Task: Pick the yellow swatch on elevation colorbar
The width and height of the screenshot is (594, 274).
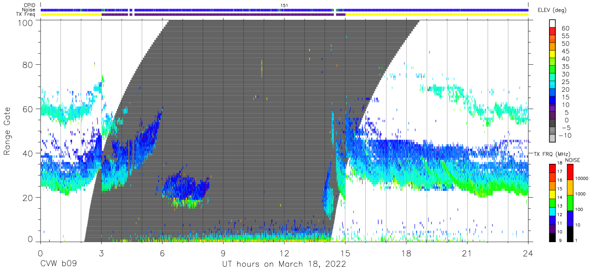Action: pyautogui.click(x=552, y=55)
